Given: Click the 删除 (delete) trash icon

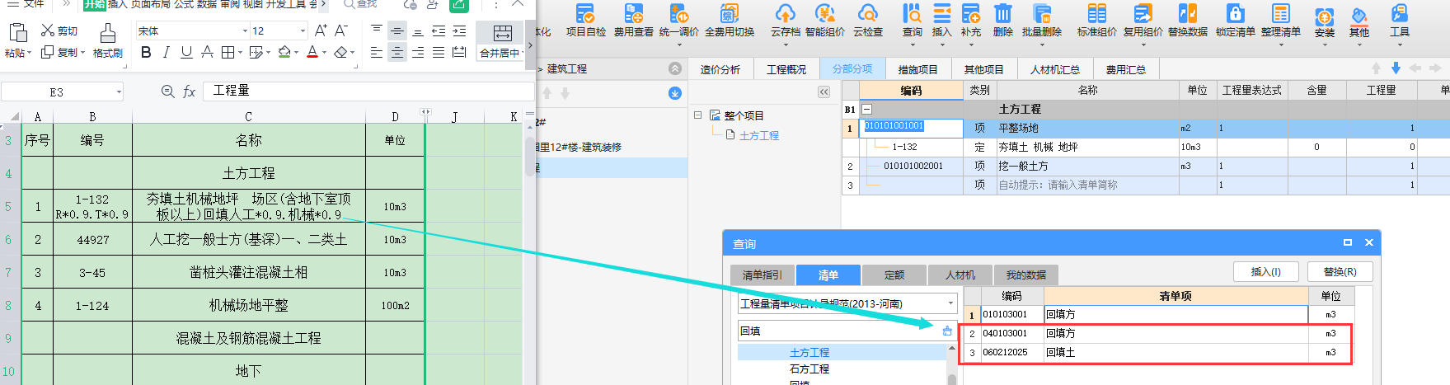Looking at the screenshot, I should tap(1002, 14).
